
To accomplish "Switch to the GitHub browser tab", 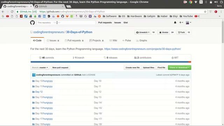I will (49, 6).
